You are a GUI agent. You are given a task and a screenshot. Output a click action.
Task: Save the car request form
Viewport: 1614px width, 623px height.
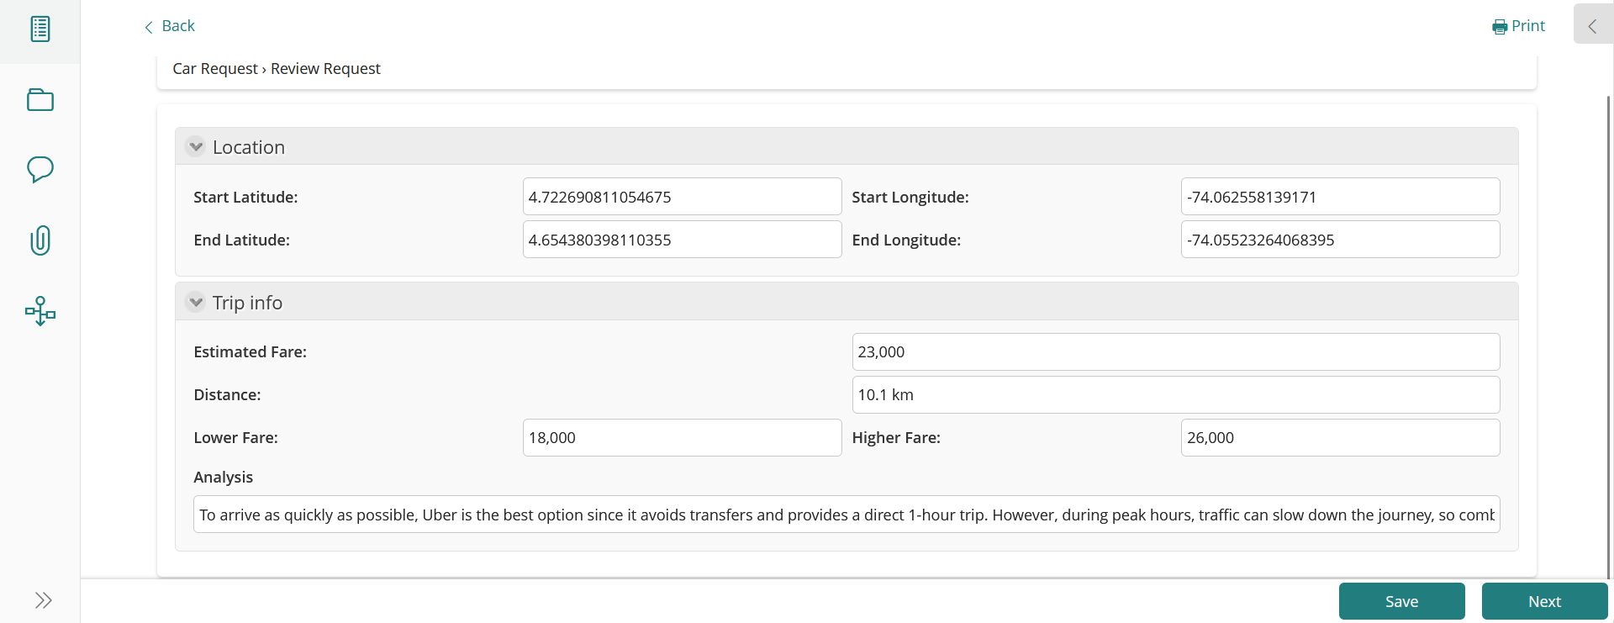click(1401, 601)
